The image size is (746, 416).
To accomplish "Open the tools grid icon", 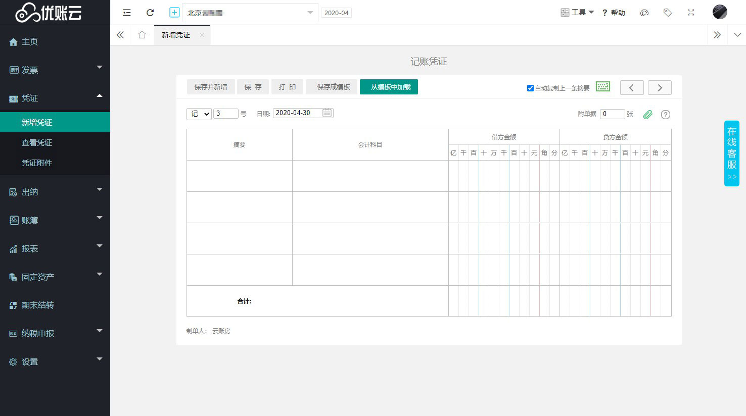I will pos(565,13).
